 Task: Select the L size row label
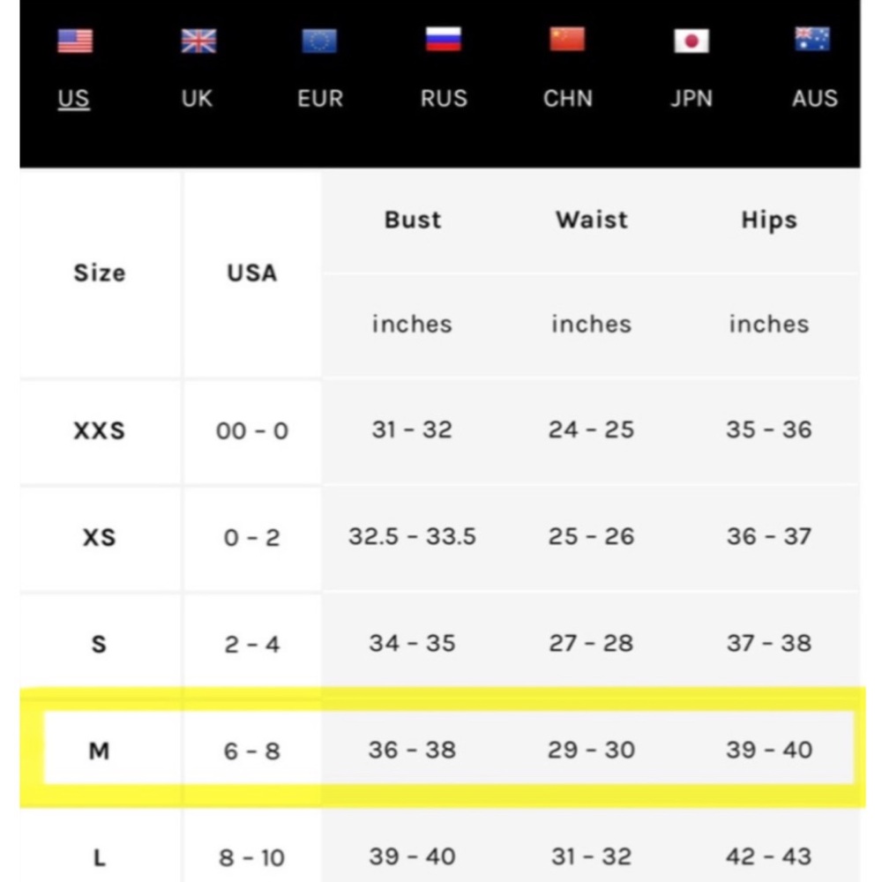pos(99,858)
